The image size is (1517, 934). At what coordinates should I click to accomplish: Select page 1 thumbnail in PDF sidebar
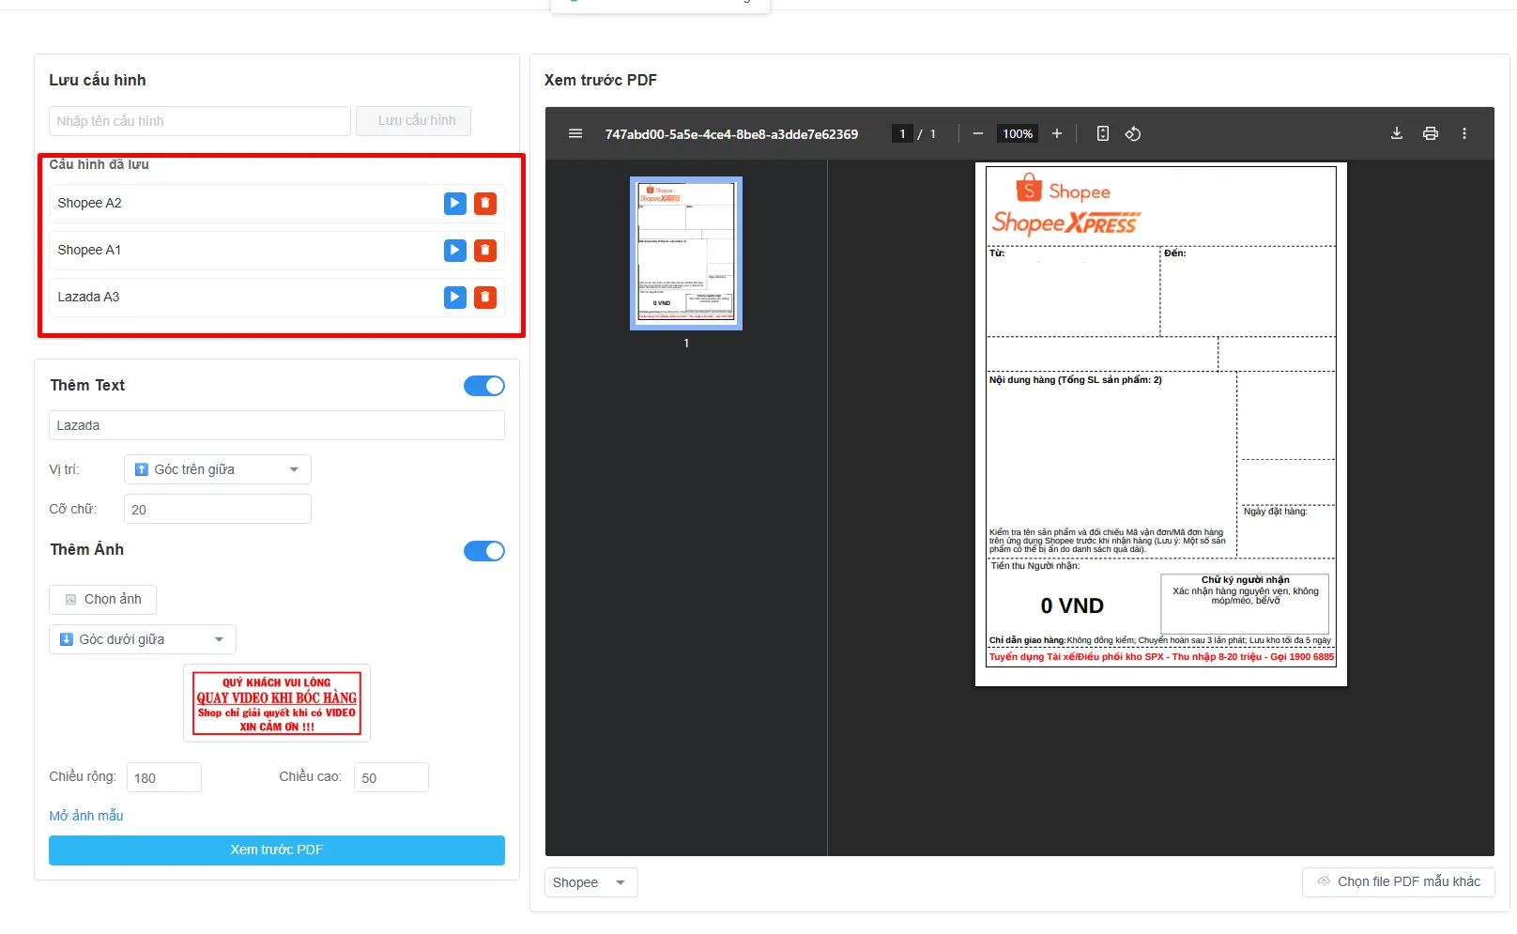tap(686, 253)
